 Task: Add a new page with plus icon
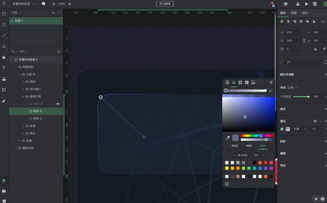[x=53, y=13]
